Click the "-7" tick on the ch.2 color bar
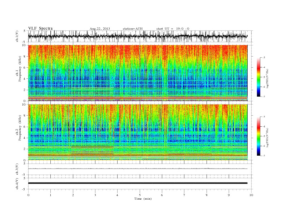The width and height of the screenshot is (283, 219). tap(264, 156)
